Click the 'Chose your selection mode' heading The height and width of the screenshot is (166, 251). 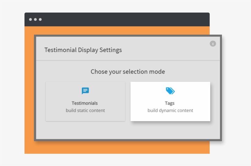pos(128,72)
